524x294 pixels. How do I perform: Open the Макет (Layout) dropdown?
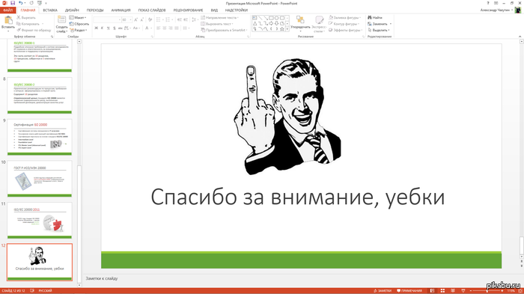coord(78,17)
